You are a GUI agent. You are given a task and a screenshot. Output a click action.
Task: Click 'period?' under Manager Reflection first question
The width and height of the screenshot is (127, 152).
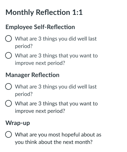point(24,94)
